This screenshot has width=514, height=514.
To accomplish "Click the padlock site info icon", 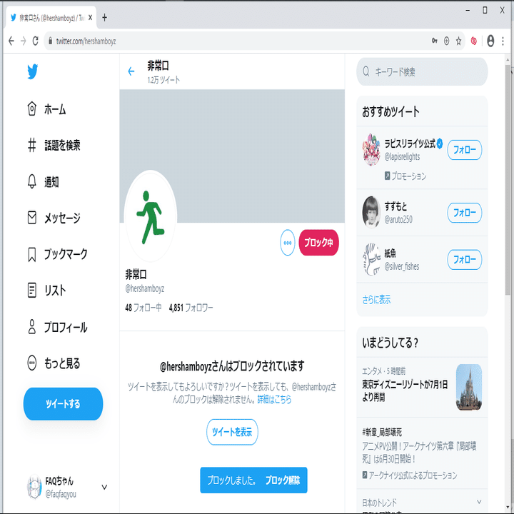I will coord(50,41).
